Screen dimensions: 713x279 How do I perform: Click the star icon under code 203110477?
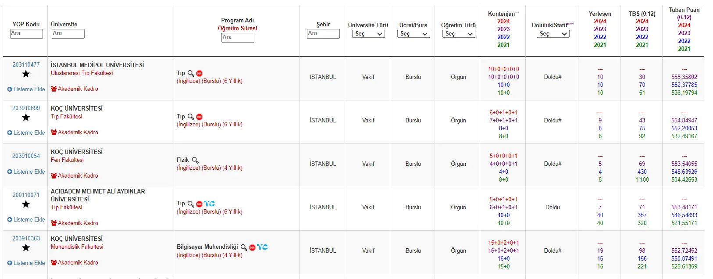tap(26, 74)
